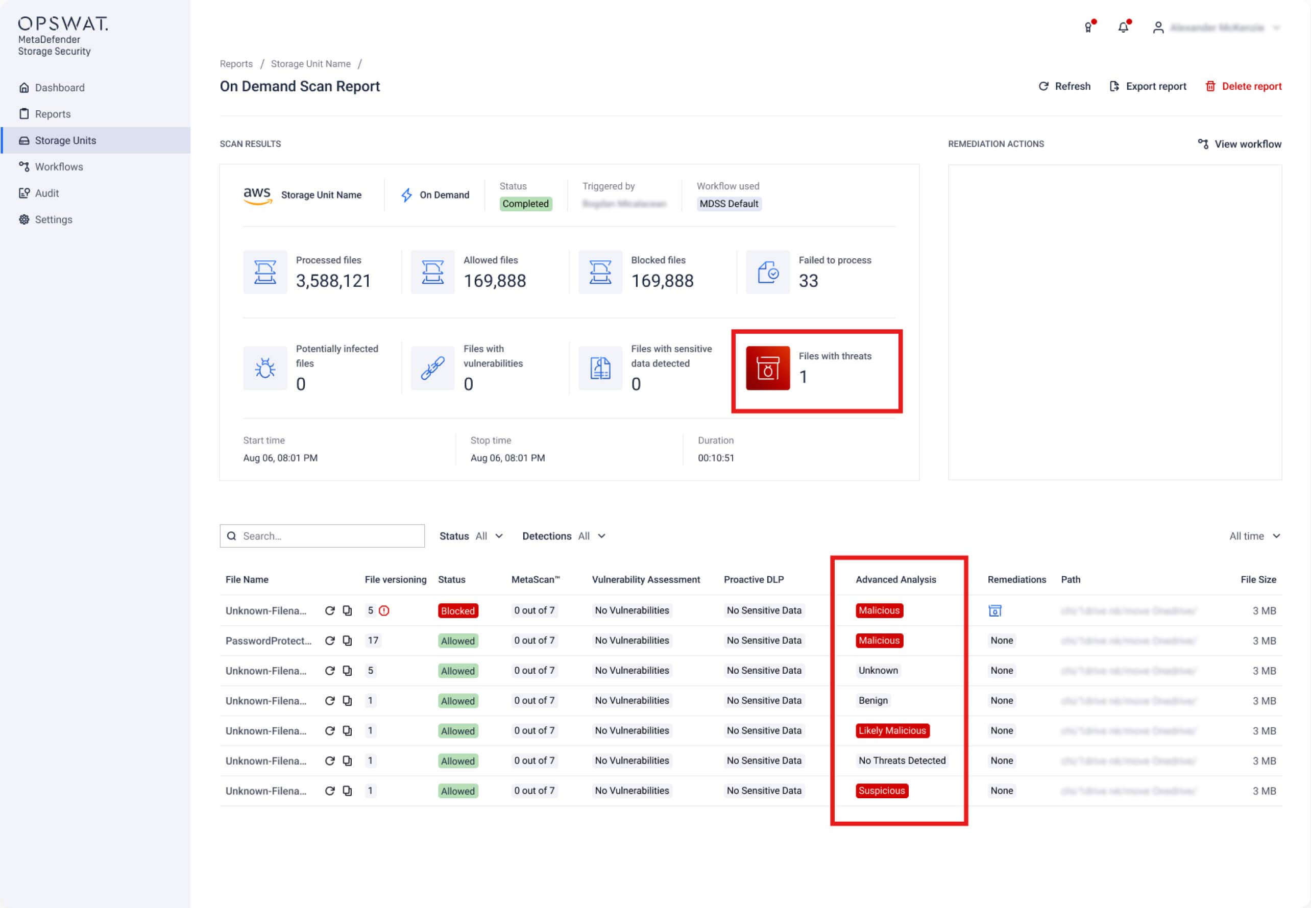This screenshot has height=908, width=1311.
Task: Open Workflows from the sidebar
Action: click(x=58, y=166)
